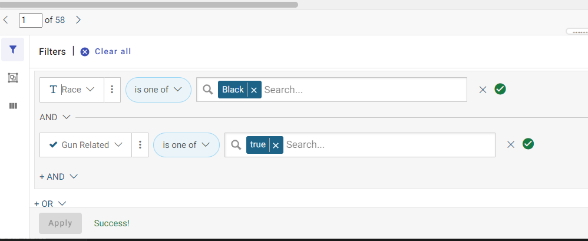Open the columns icon in sidebar

[x=13, y=106]
